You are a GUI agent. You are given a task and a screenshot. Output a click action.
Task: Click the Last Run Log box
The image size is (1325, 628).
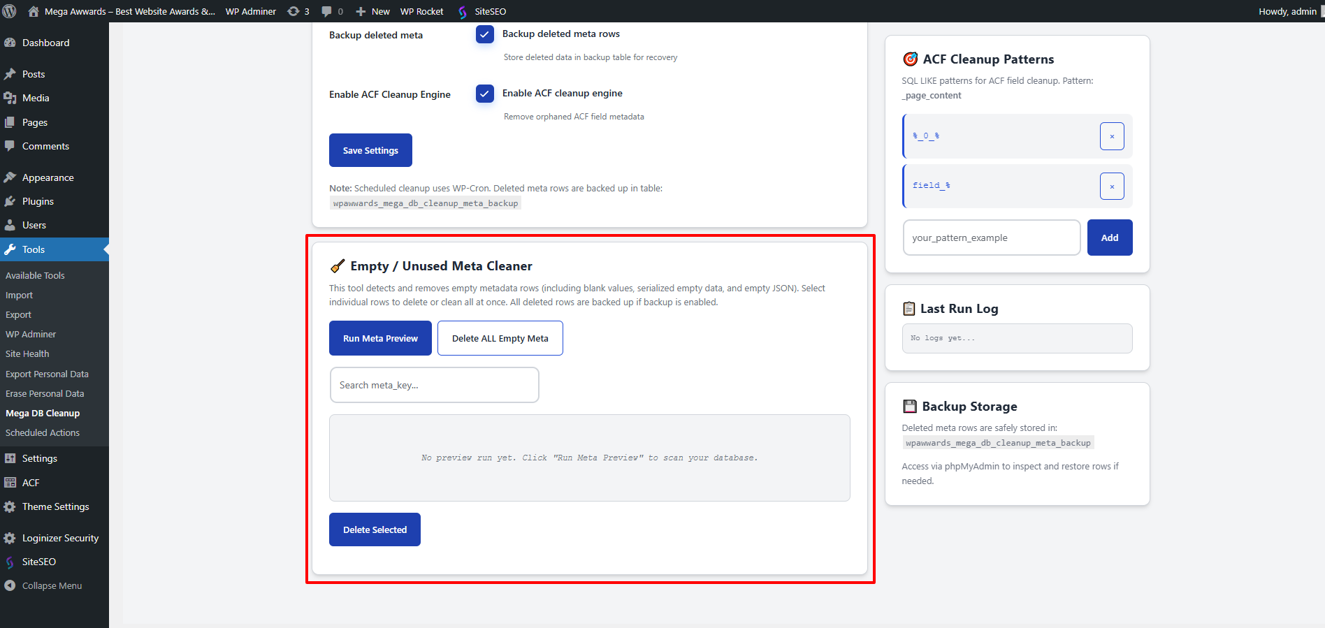point(1017,338)
